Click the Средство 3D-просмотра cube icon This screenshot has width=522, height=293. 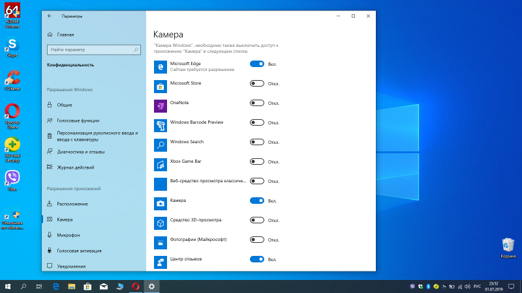161,223
